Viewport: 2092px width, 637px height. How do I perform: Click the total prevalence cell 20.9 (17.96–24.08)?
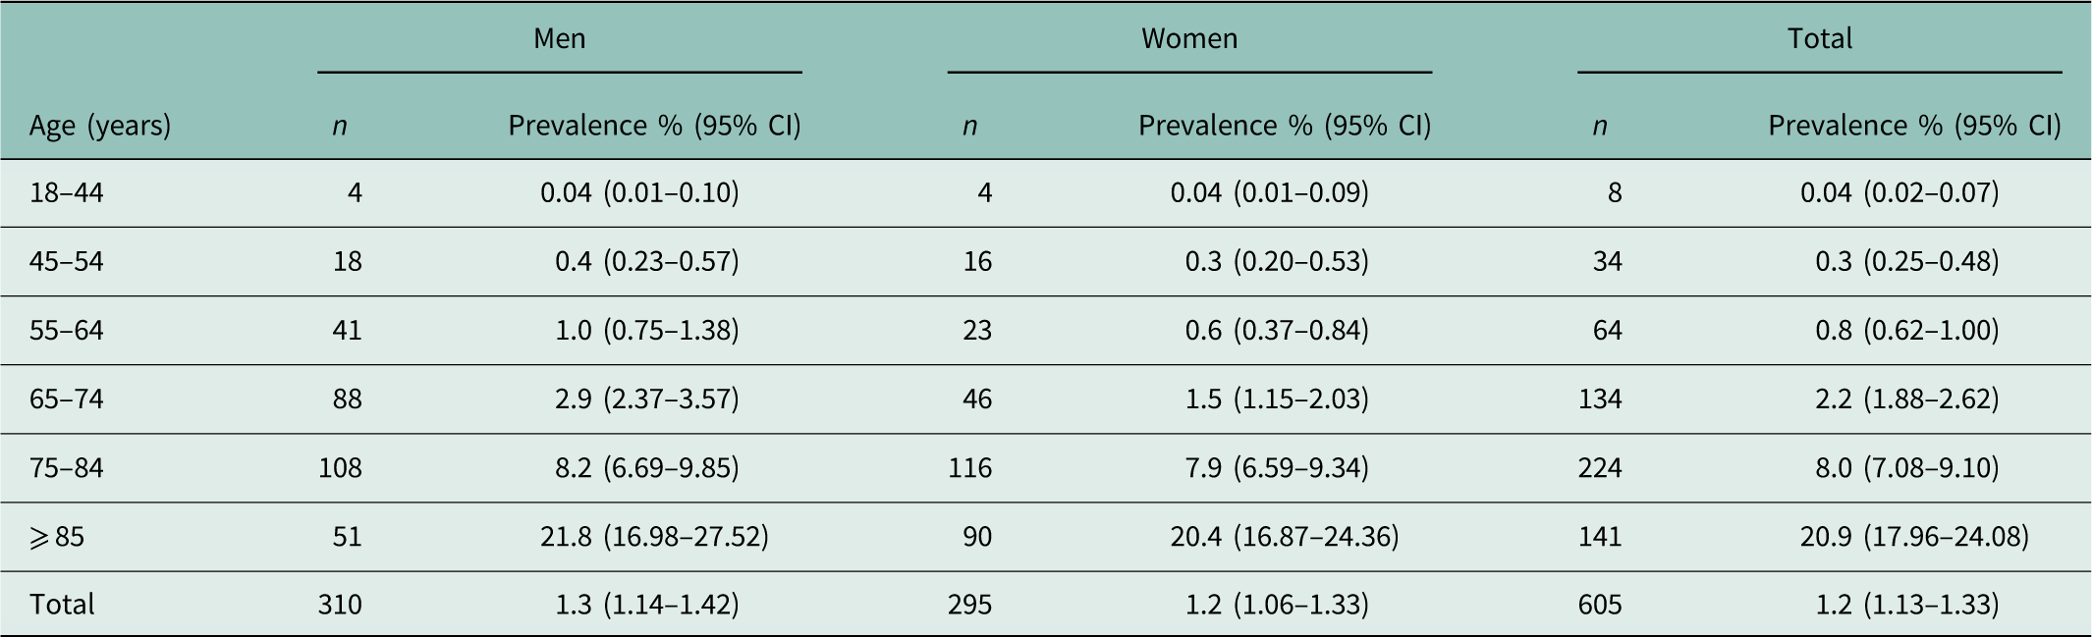pyautogui.click(x=1914, y=537)
